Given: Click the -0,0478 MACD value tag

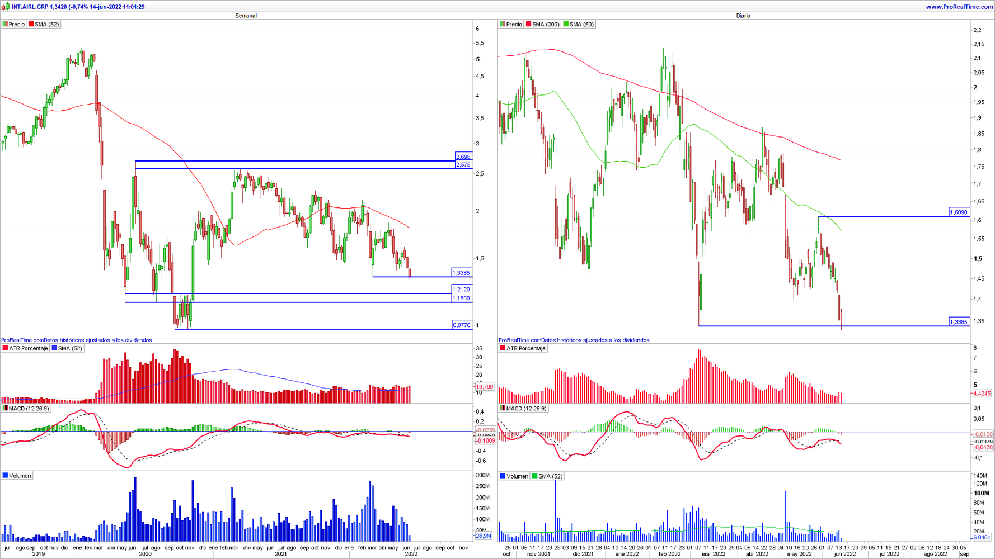Looking at the screenshot, I should click(x=983, y=447).
